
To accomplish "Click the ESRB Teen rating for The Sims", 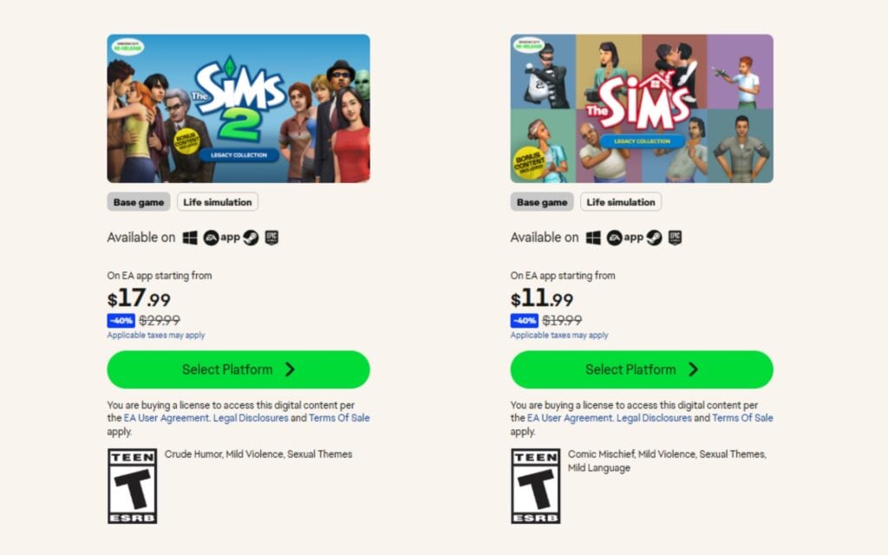I will pyautogui.click(x=535, y=484).
